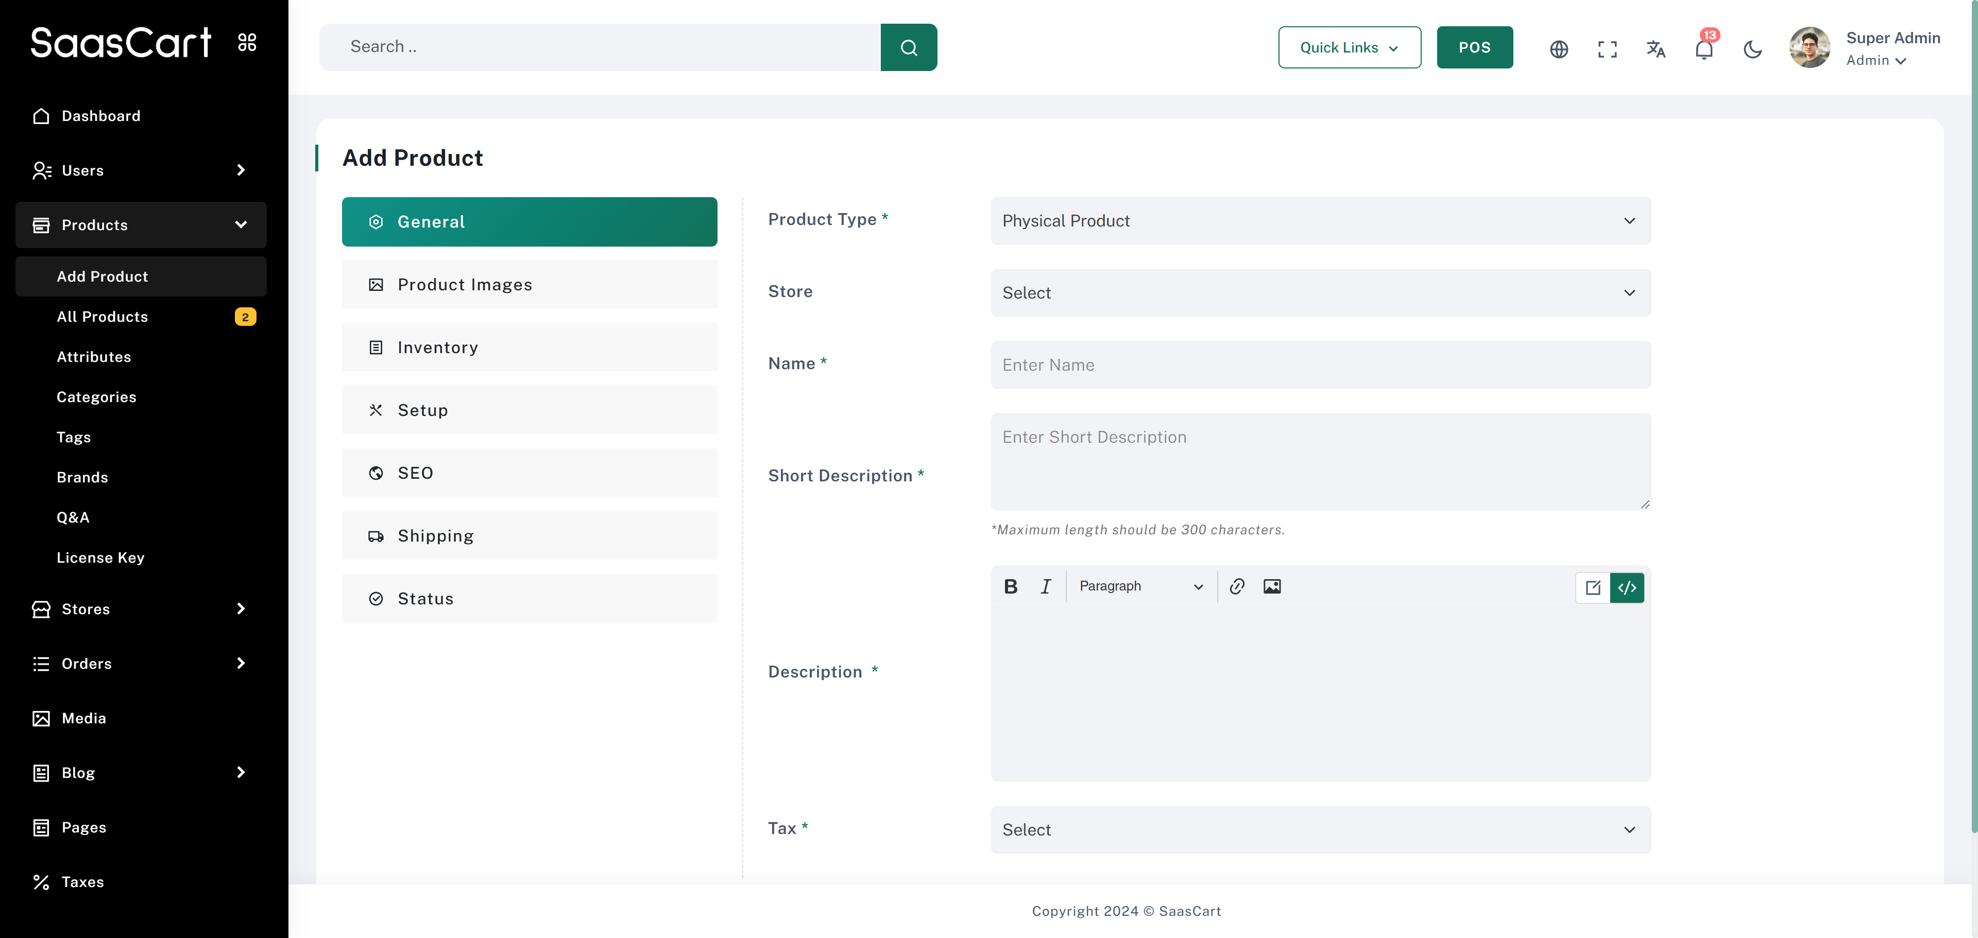
Task: Click the POS button
Action: tap(1474, 47)
